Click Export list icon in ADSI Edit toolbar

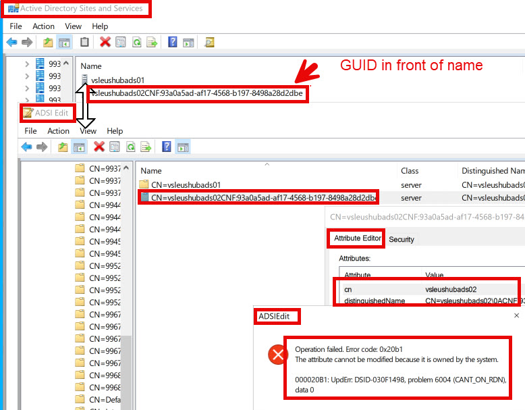[146, 147]
